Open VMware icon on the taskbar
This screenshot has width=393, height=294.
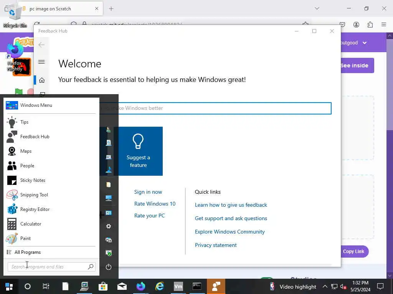click(x=178, y=286)
